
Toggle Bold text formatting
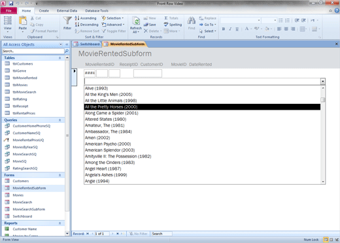click(x=224, y=29)
